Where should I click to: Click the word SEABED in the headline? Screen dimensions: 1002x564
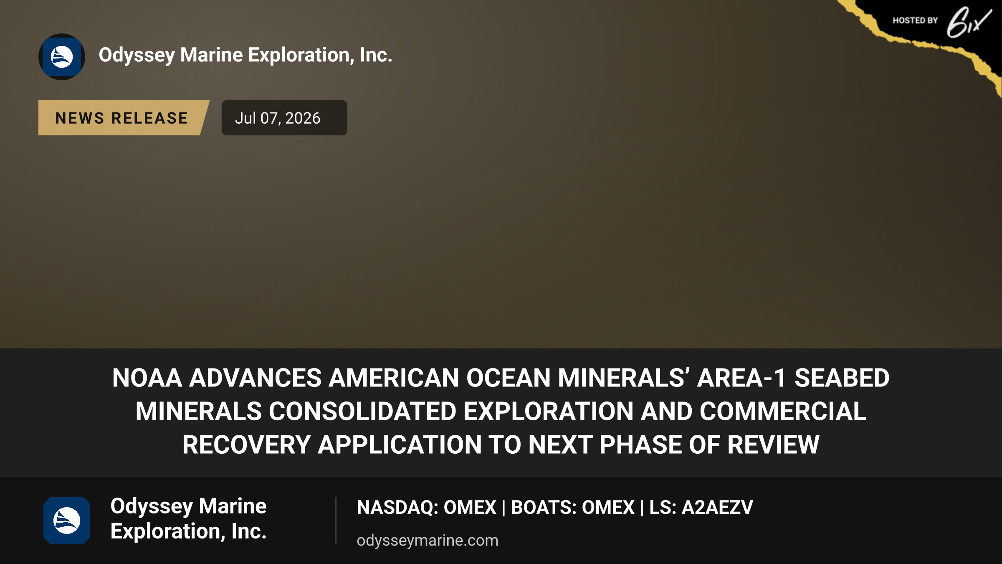tap(842, 378)
